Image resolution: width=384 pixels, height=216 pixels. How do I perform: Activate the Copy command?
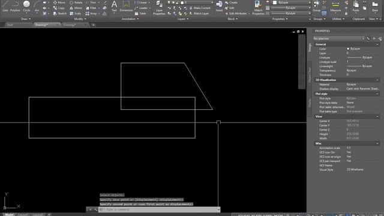(59, 8)
